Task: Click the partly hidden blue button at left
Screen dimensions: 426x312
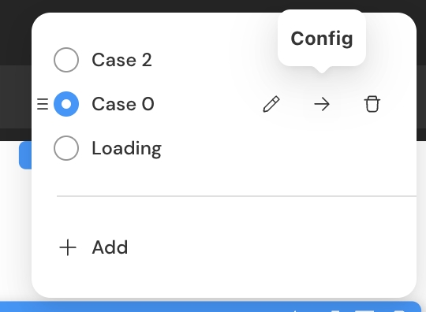Action: pos(25,155)
